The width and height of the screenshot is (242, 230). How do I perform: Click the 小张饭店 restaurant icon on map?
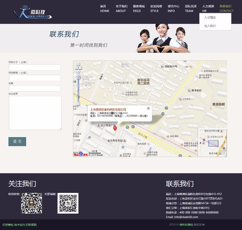coord(180,99)
